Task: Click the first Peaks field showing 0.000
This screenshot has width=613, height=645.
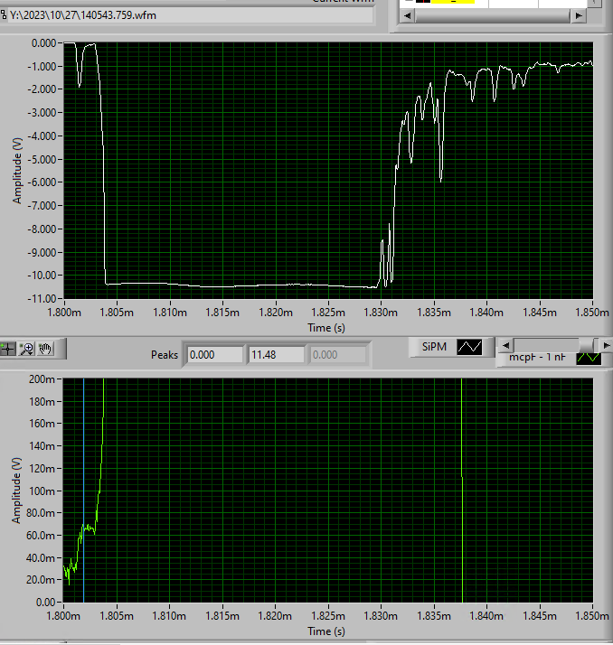Action: [x=214, y=355]
